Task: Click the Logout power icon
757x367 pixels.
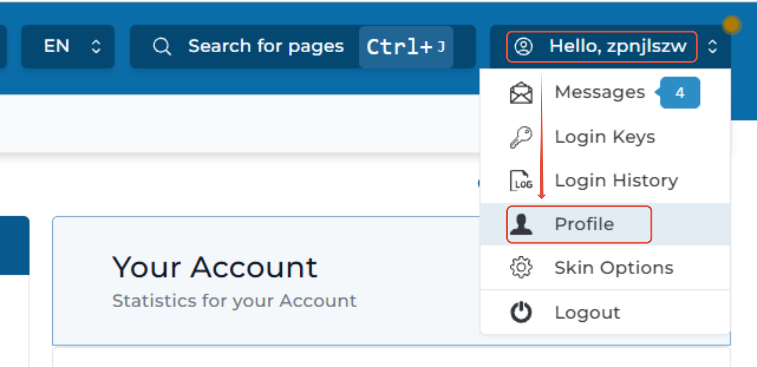Action: pyautogui.click(x=521, y=312)
